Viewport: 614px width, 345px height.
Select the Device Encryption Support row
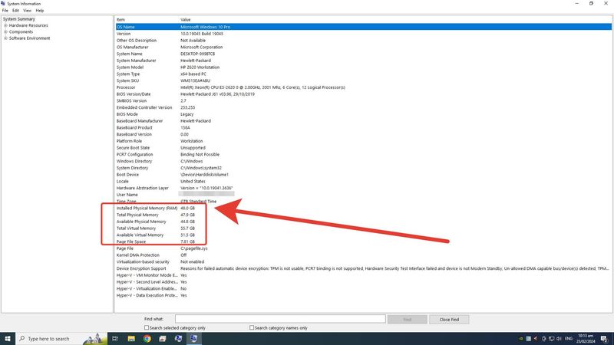pyautogui.click(x=363, y=269)
